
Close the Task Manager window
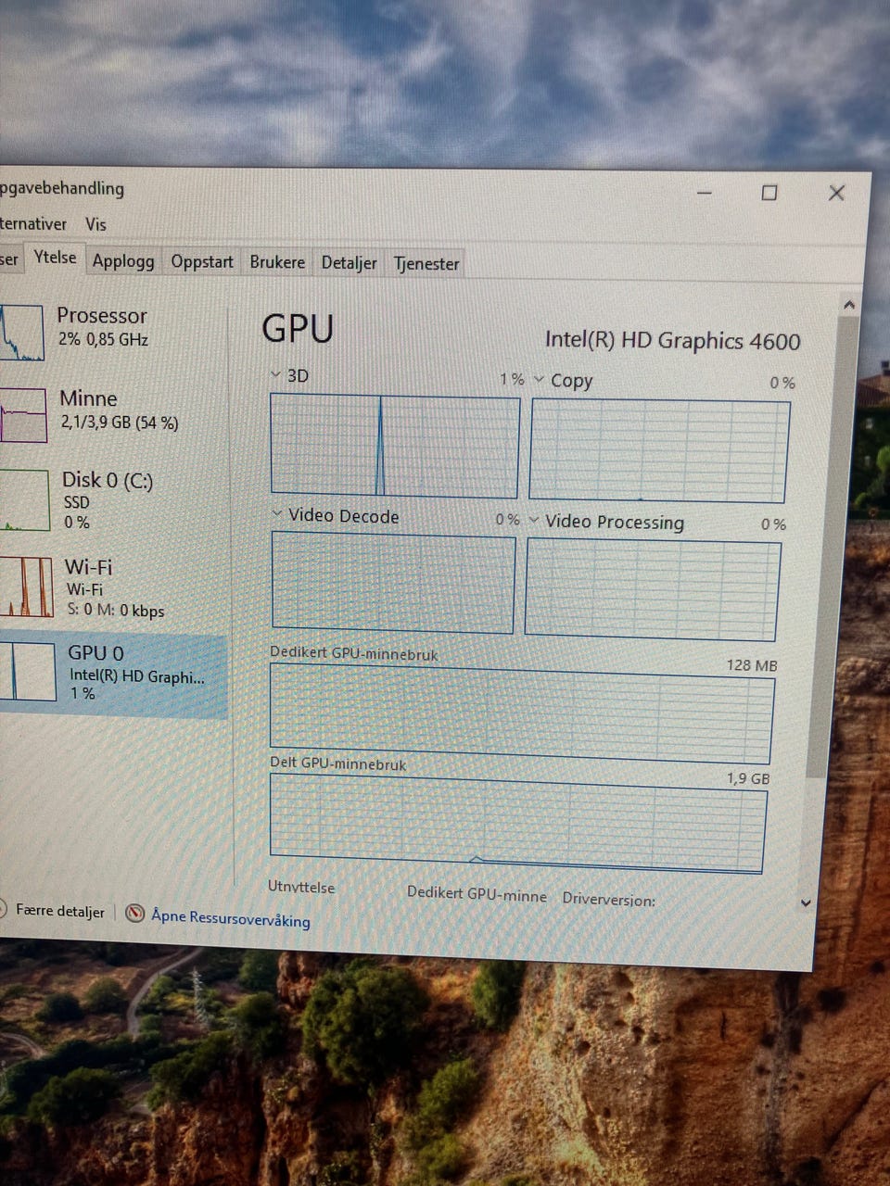836,193
